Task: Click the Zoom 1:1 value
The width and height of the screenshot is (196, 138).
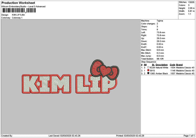Action: pos(189,14)
